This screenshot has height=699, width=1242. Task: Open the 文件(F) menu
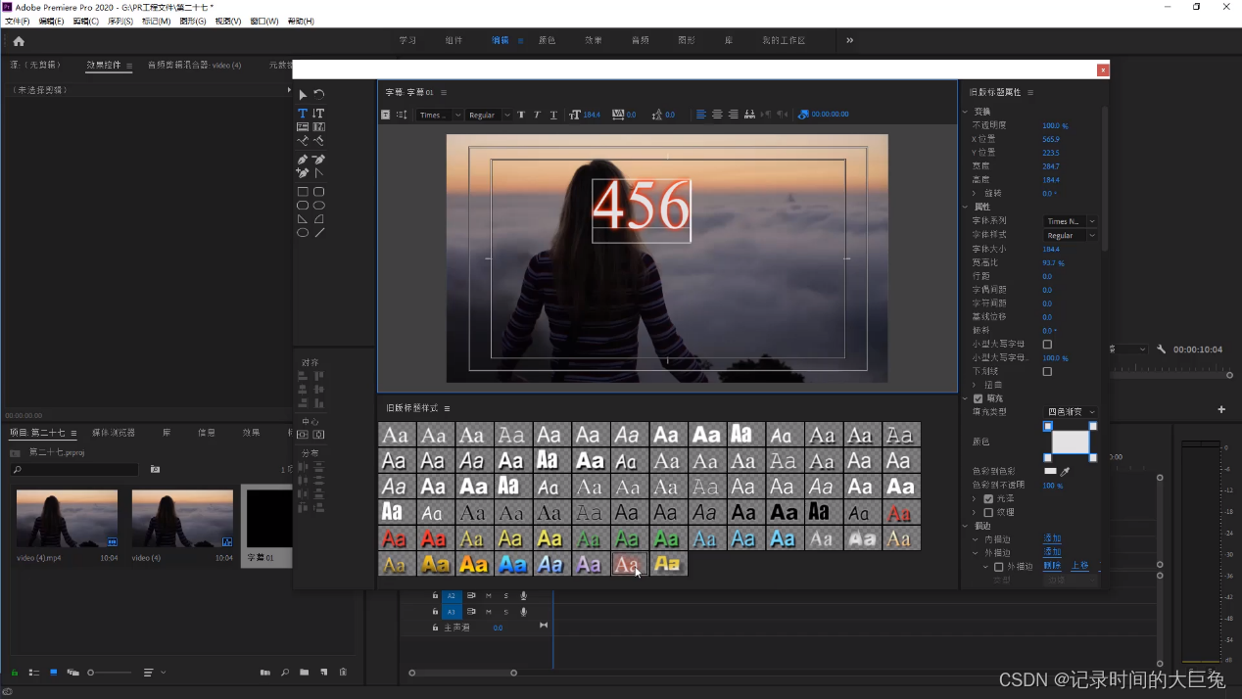18,21
